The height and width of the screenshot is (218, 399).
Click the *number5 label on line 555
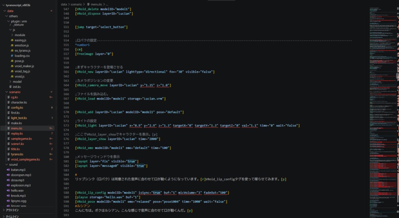[83, 45]
